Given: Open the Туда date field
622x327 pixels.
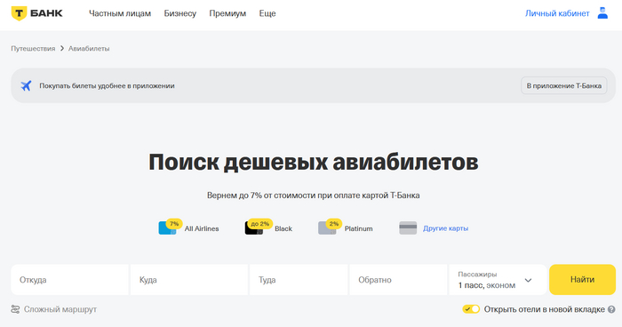Looking at the screenshot, I should (x=299, y=280).
